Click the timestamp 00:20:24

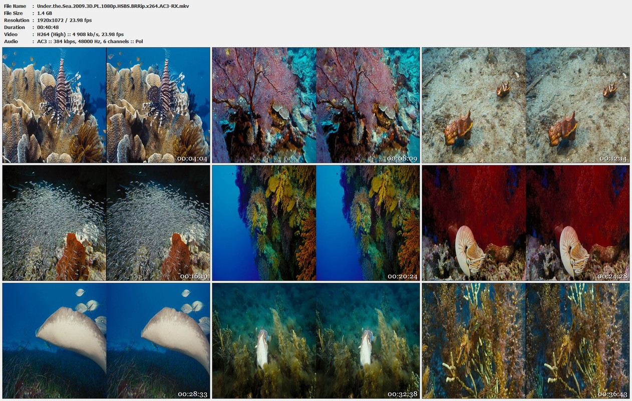point(402,276)
